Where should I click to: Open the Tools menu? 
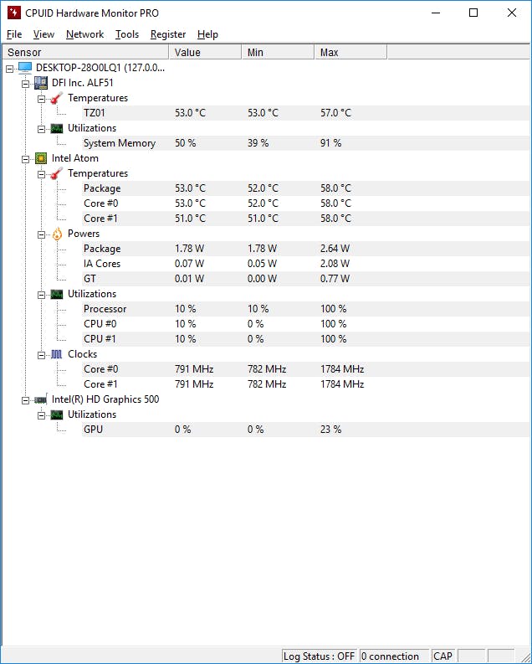[x=127, y=34]
